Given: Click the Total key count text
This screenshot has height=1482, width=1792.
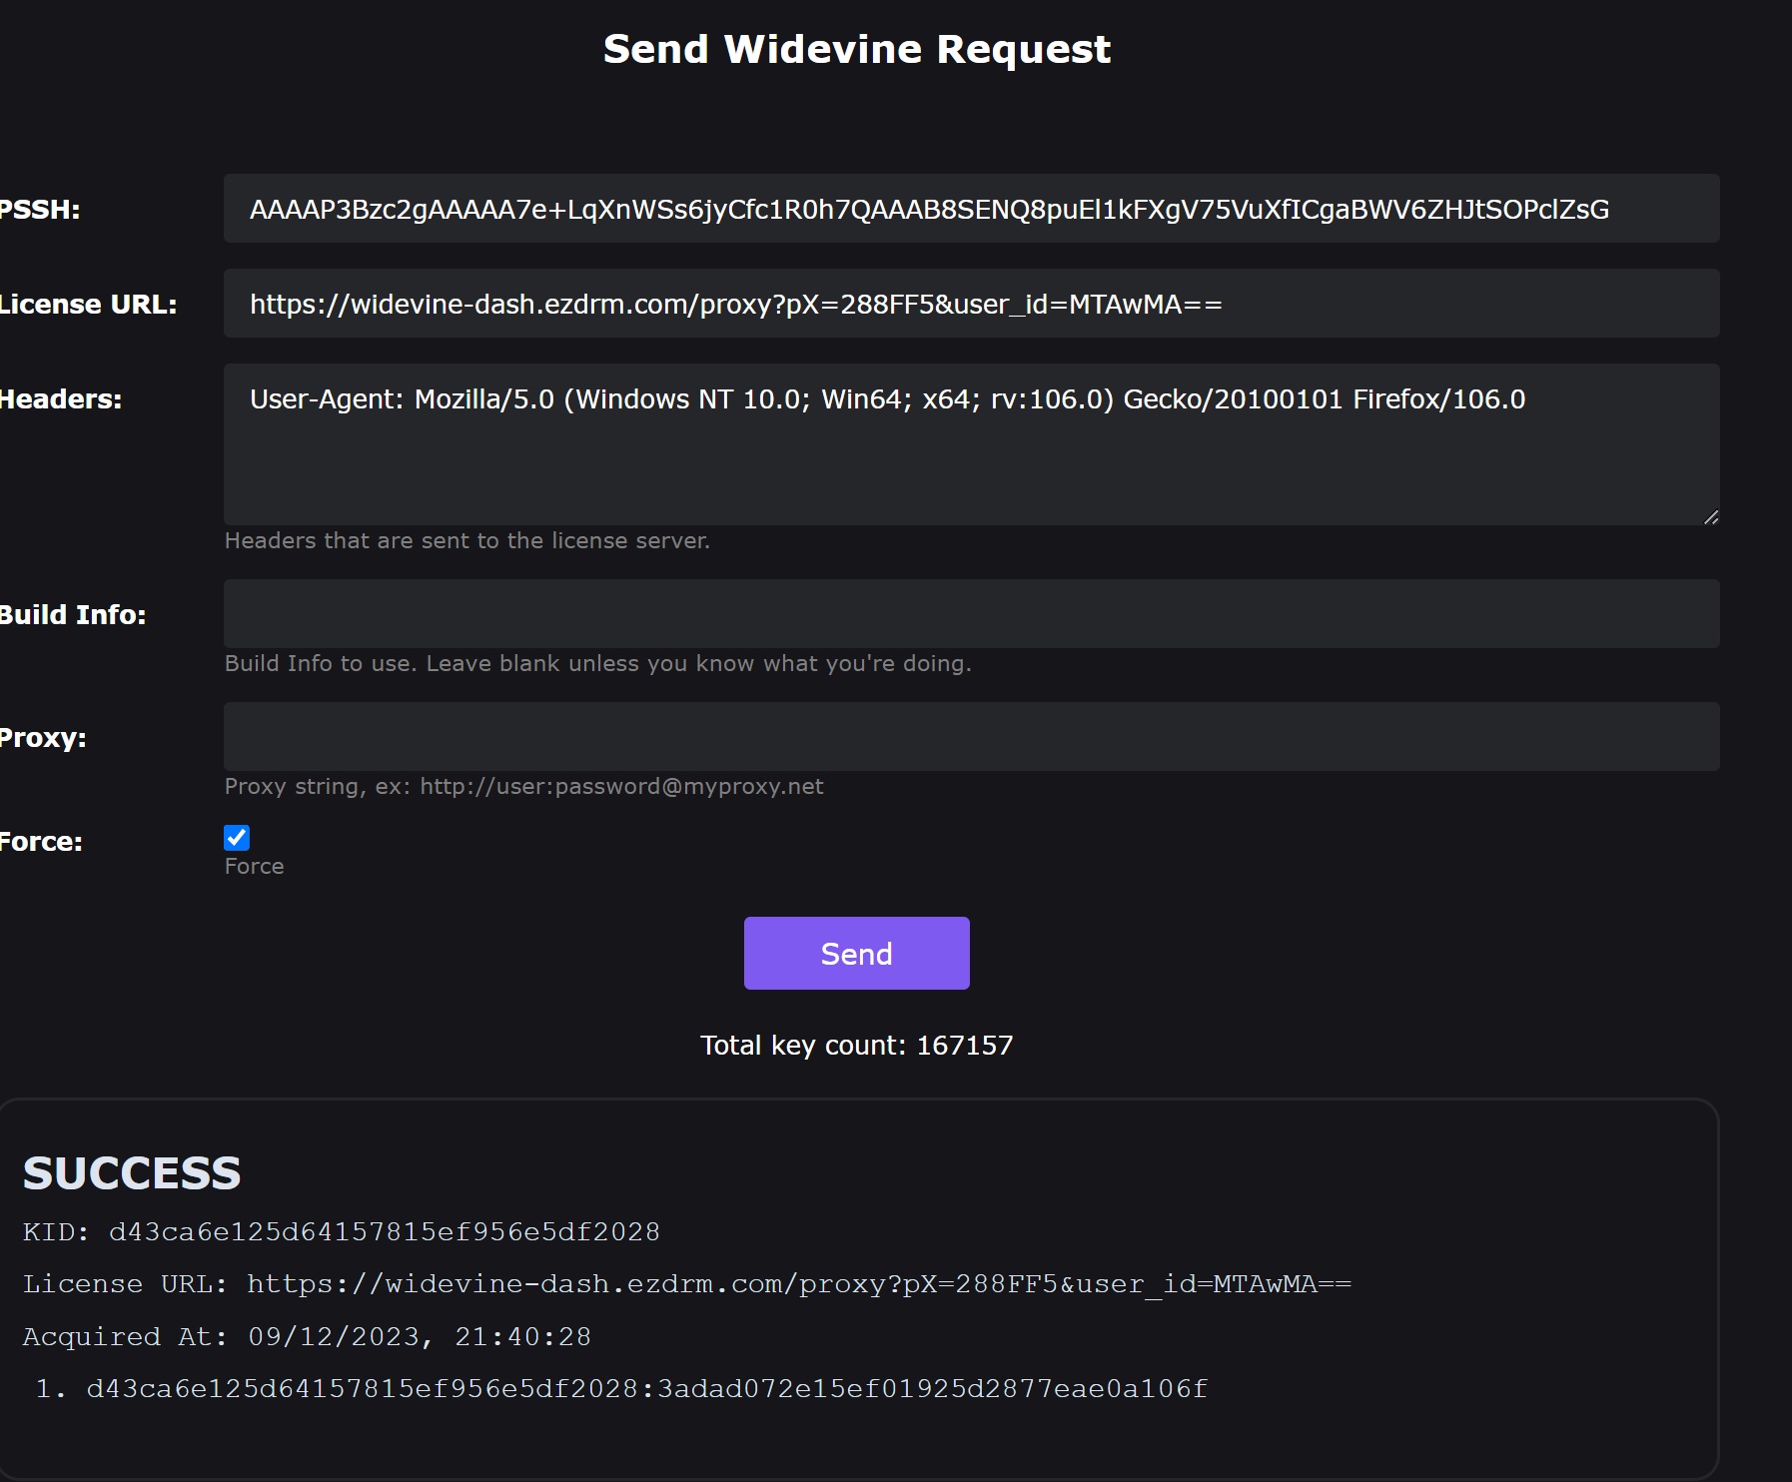Looking at the screenshot, I should pos(856,1046).
